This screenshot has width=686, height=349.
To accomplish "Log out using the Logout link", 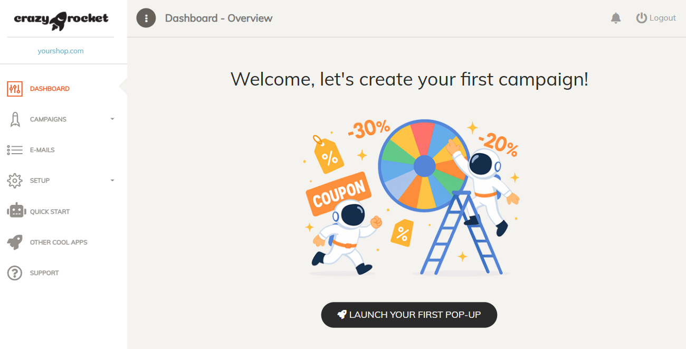I will click(x=656, y=18).
